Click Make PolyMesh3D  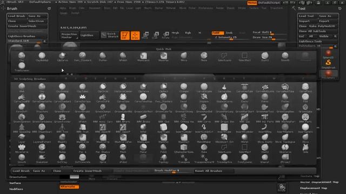323,26
